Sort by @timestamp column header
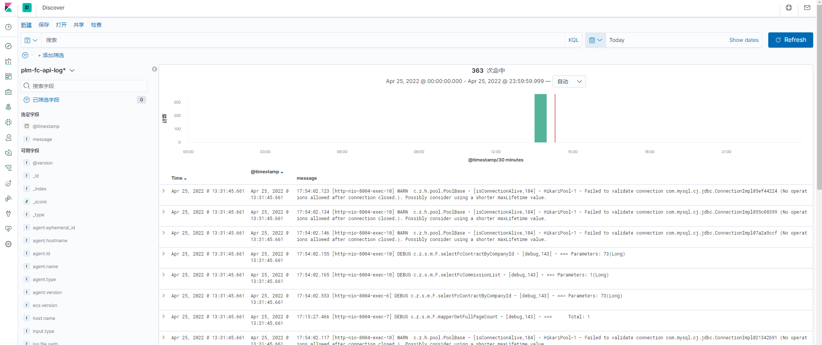822x345 pixels. click(x=267, y=172)
